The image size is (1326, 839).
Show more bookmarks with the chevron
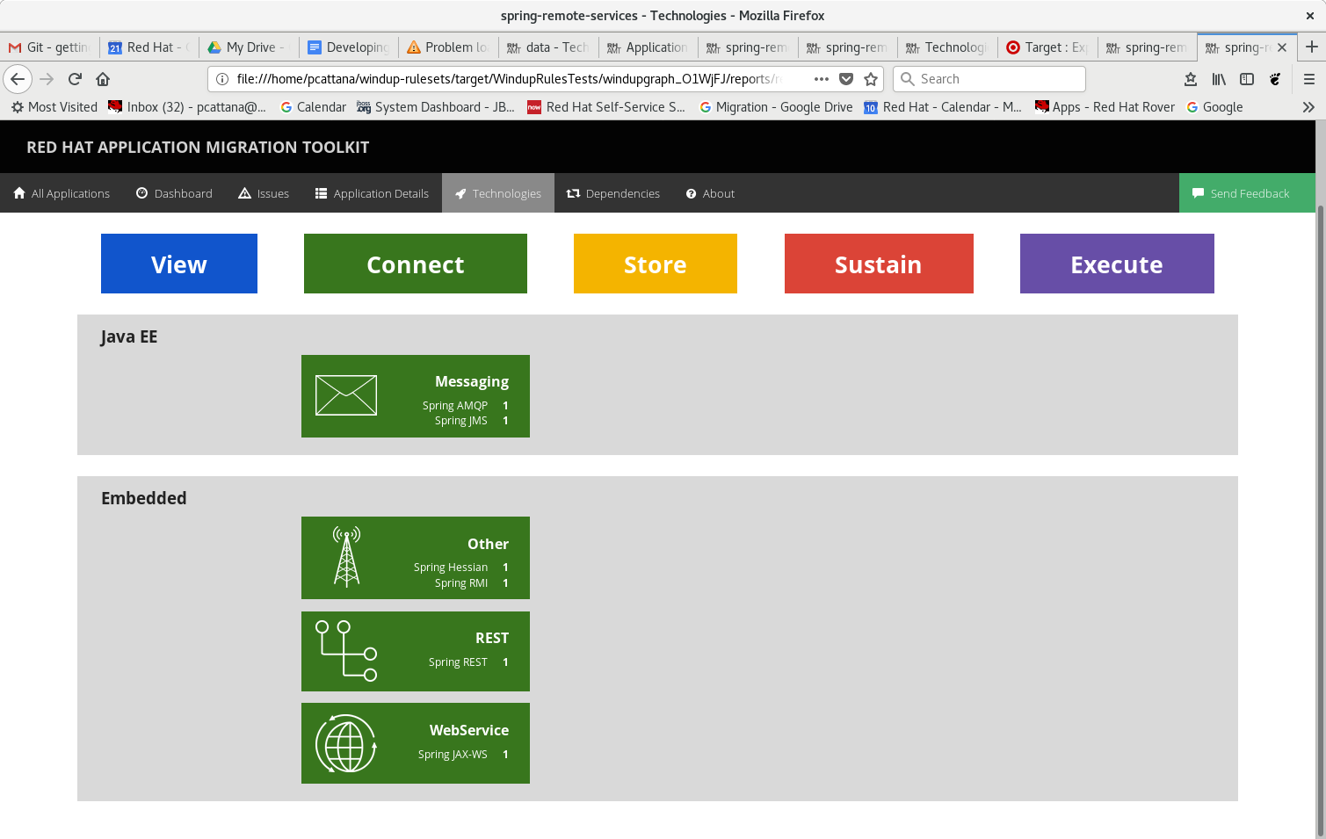point(1308,107)
